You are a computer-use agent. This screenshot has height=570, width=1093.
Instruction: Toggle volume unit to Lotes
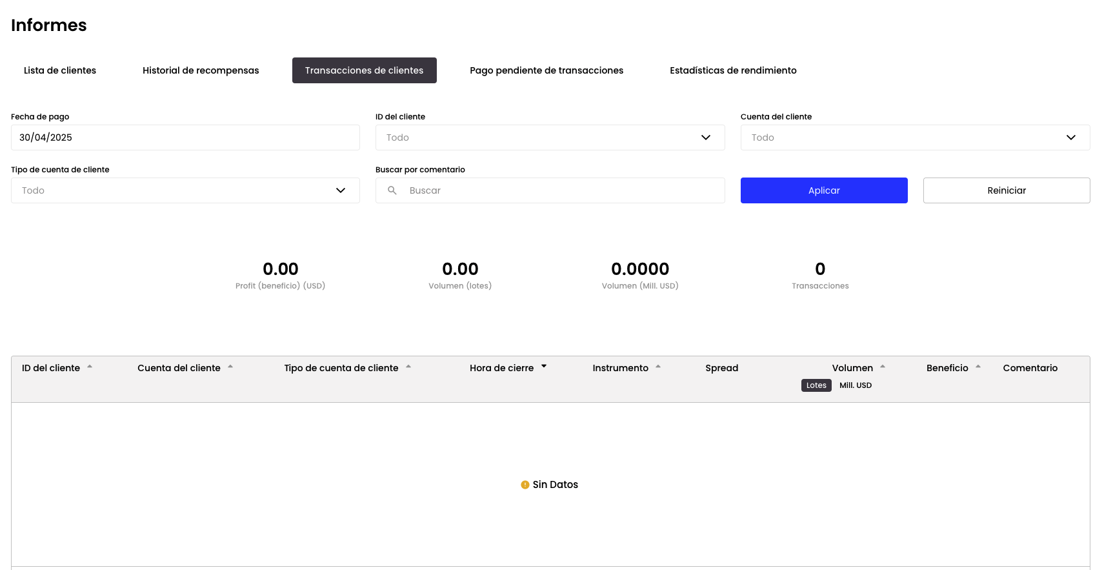[x=816, y=385]
